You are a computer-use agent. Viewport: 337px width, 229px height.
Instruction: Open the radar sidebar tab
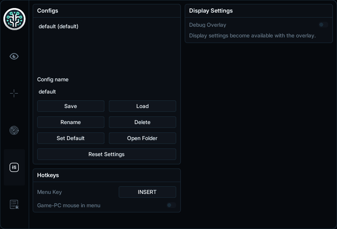click(14, 130)
